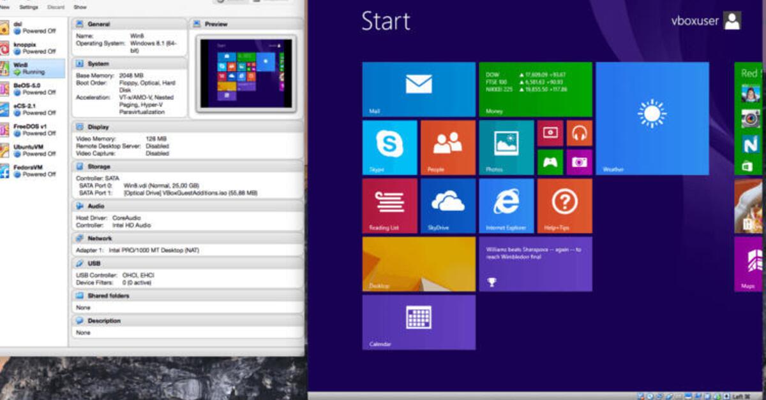Image resolution: width=766 pixels, height=400 pixels.
Task: Open the Audio section header in VirtualBox
Action: click(187, 206)
